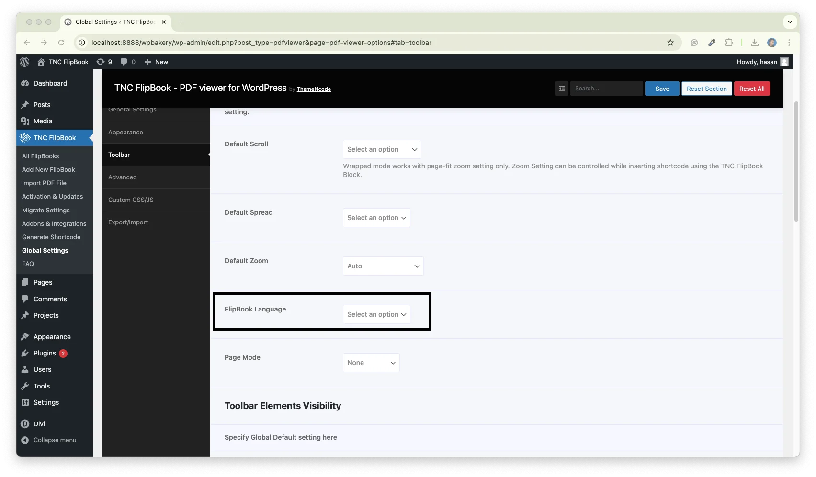Switch to the Advanced settings tab
This screenshot has width=816, height=477.
click(x=123, y=177)
